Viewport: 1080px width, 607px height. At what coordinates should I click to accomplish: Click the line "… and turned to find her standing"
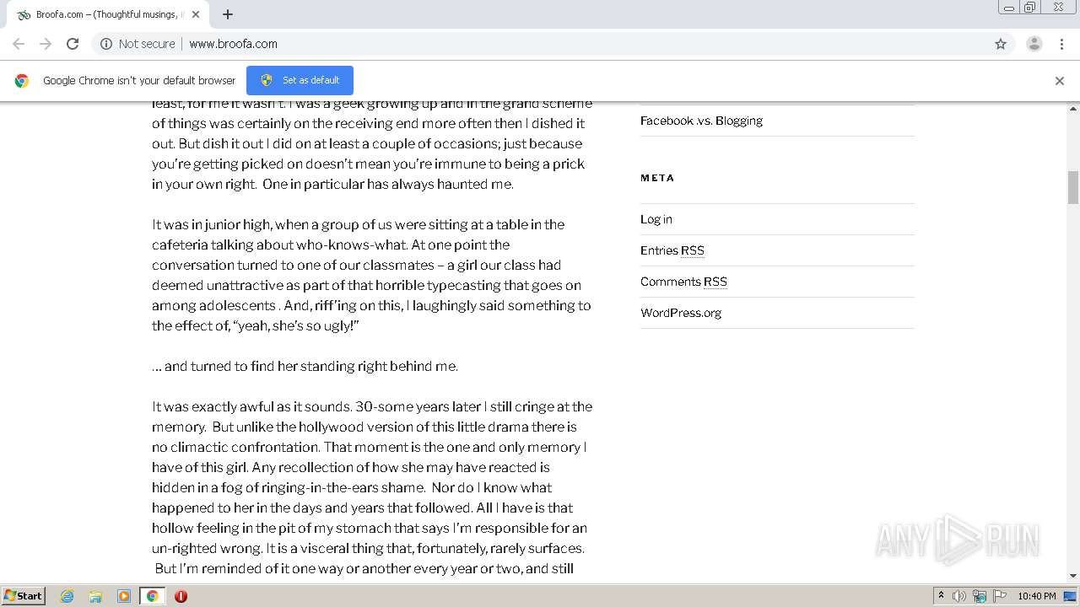click(305, 366)
